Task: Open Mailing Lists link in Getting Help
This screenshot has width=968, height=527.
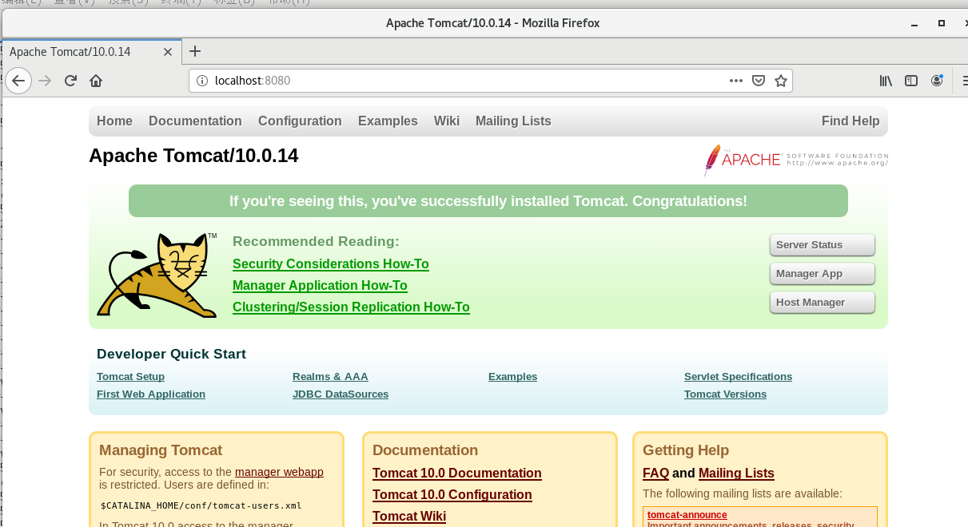Action: (736, 474)
